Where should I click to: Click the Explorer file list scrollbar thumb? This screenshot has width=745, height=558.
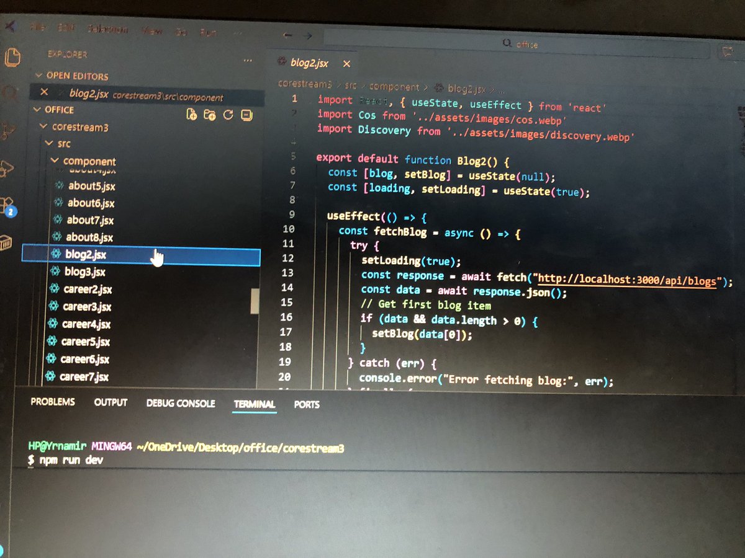click(254, 301)
